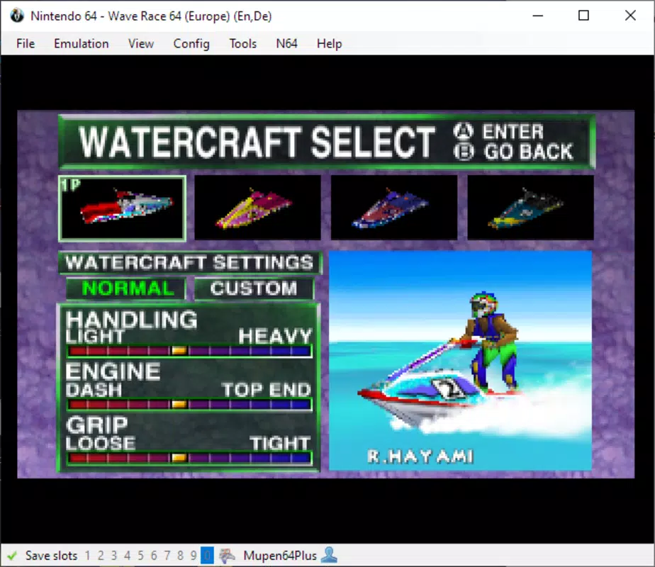Click the Handling light-heavy slider bar
Image resolution: width=655 pixels, height=567 pixels.
pos(190,351)
